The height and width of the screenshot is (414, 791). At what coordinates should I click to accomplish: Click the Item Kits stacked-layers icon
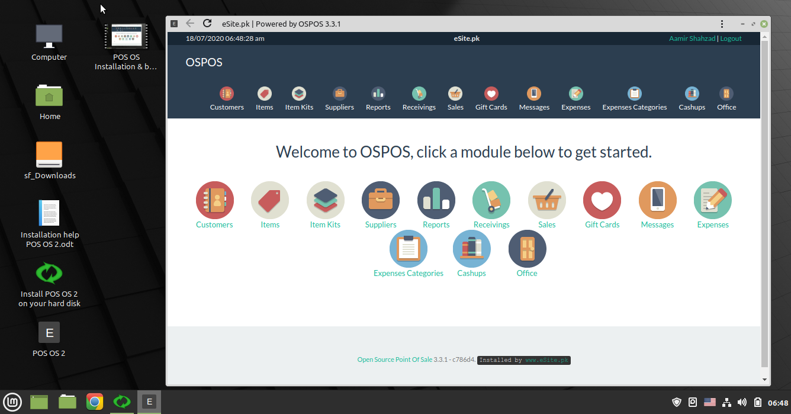325,200
